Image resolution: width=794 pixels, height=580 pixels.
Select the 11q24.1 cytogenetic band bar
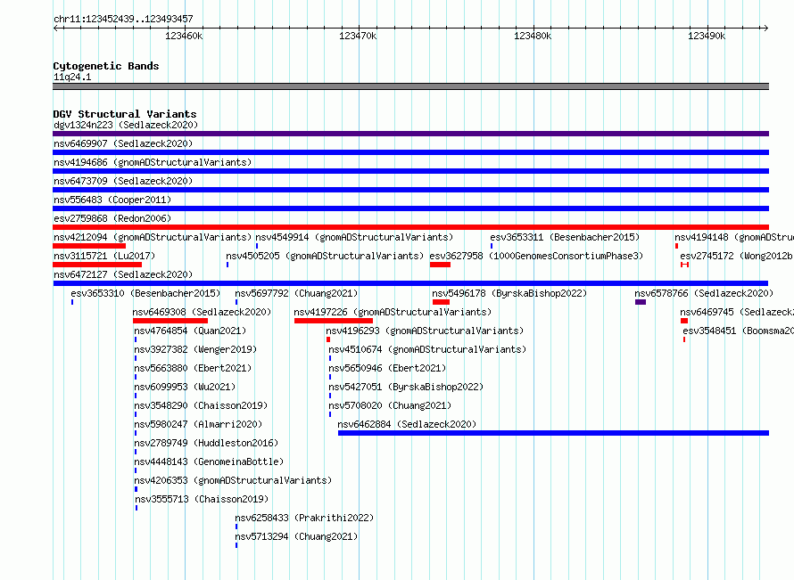tap(410, 86)
